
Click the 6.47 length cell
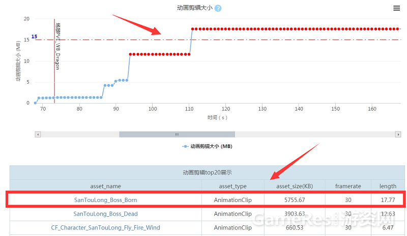point(388,227)
